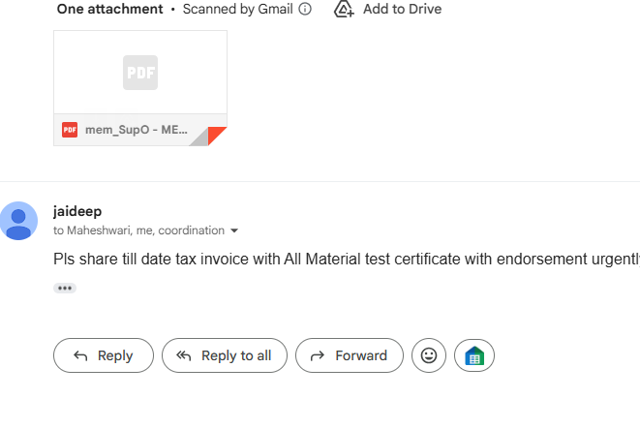
Task: Open the mem_SupO PDF attachment name
Action: 135,130
